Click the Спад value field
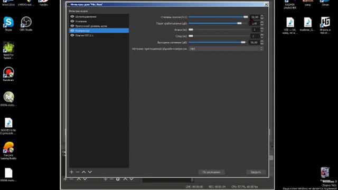The height and width of the screenshot is (190, 338). point(255,36)
